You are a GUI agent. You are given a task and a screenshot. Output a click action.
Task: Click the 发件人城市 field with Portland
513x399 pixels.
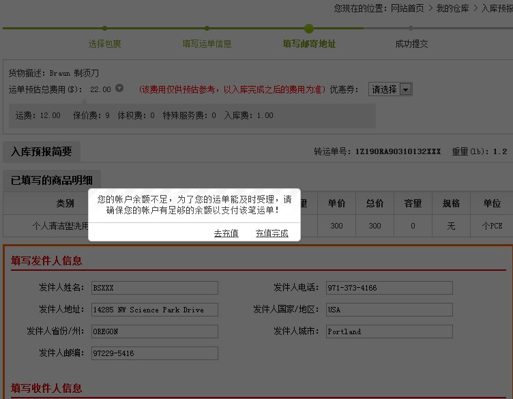coord(388,331)
